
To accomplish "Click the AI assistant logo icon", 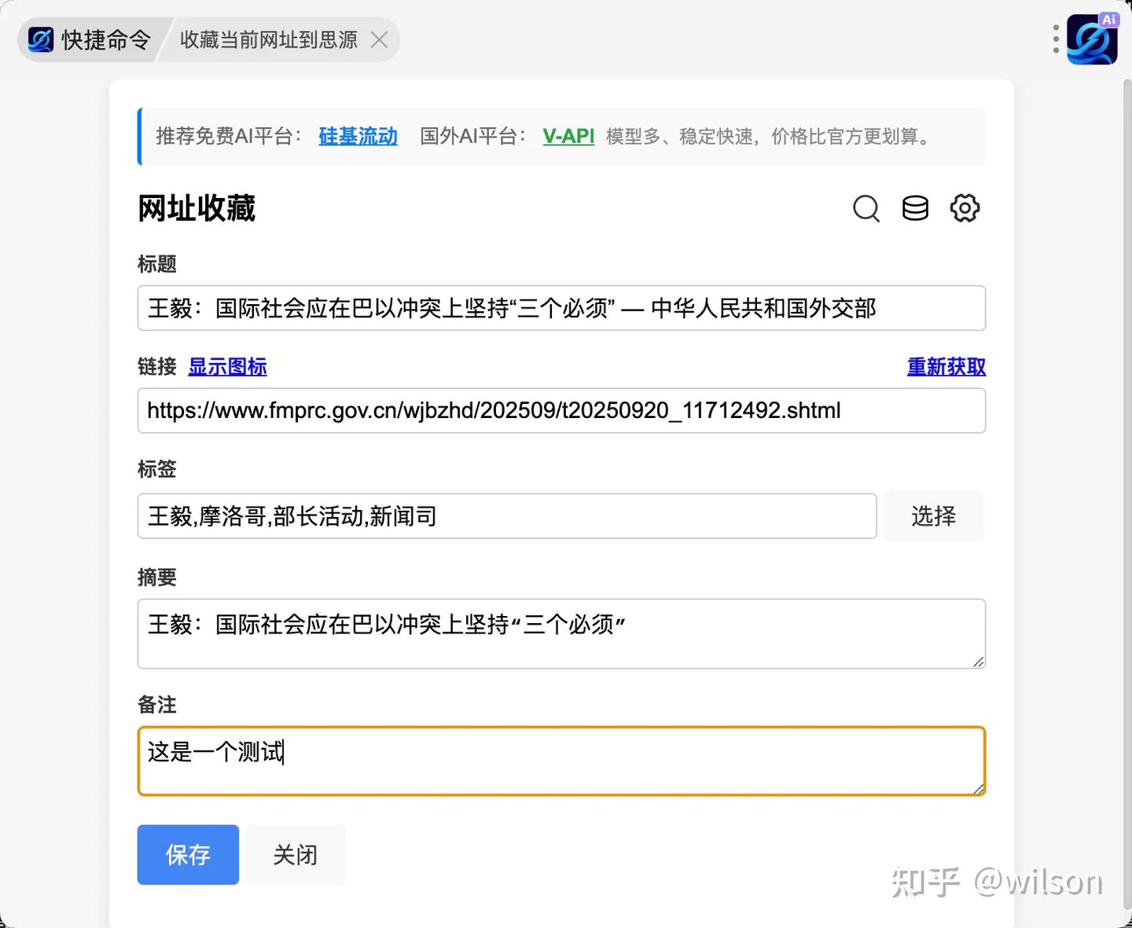I will coord(1092,39).
